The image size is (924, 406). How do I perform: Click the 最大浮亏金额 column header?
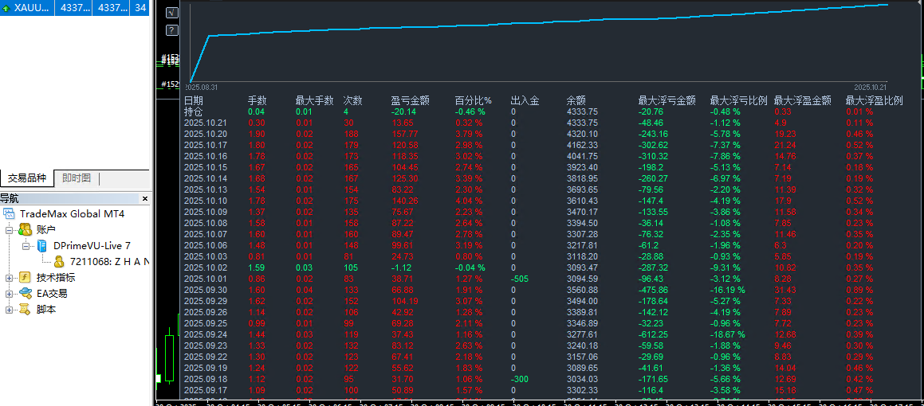click(667, 100)
